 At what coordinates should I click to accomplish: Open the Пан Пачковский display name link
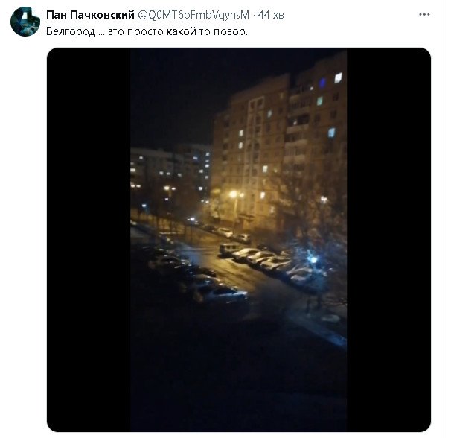(x=90, y=15)
